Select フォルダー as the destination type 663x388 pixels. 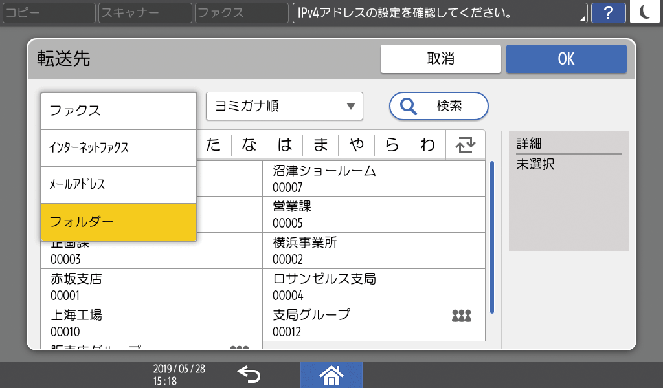click(x=118, y=222)
